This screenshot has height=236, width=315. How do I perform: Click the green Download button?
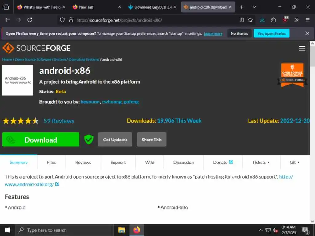pos(41,140)
